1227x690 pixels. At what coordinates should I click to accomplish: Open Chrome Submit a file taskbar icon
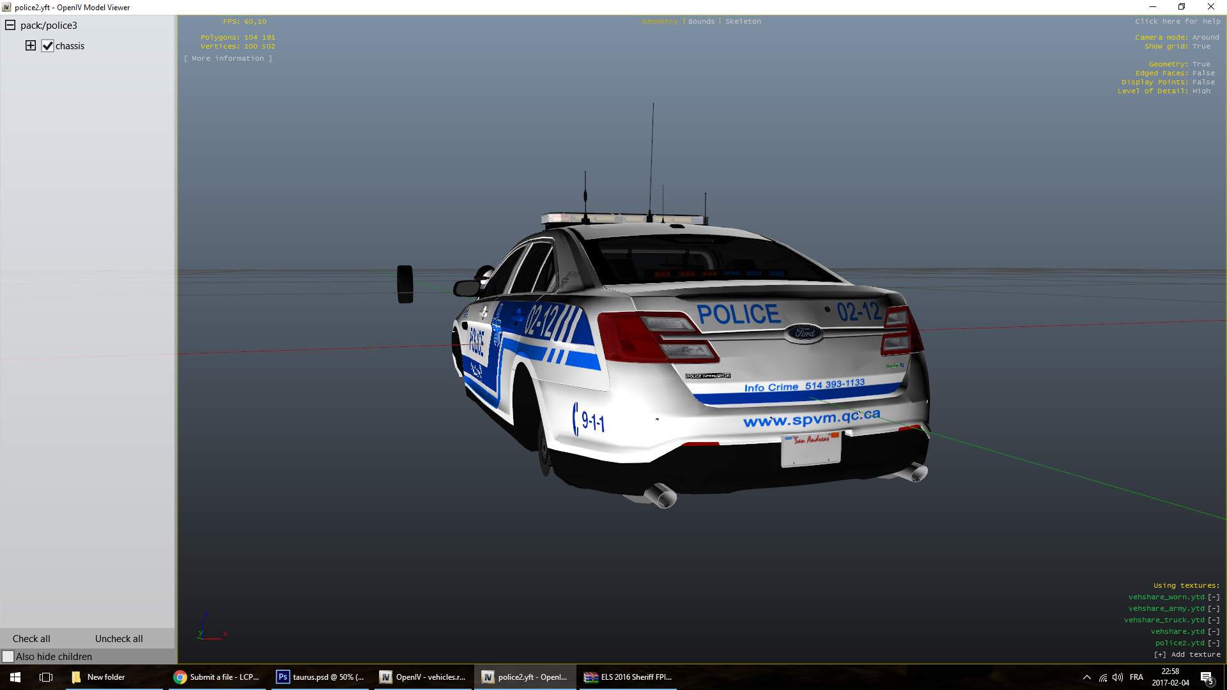[216, 677]
